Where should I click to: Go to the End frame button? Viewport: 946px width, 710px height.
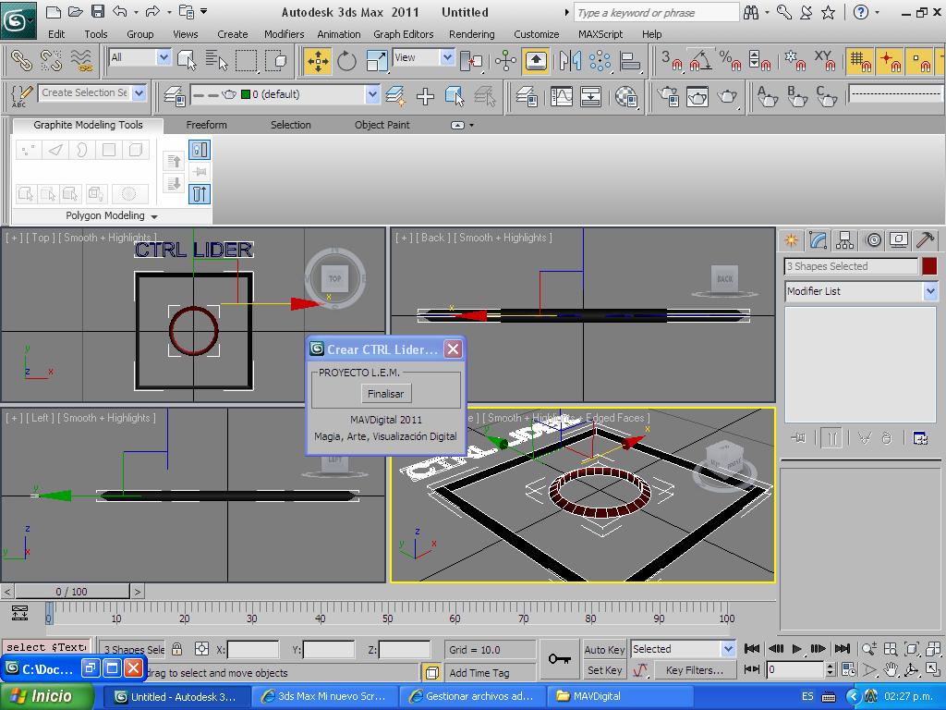(x=843, y=649)
